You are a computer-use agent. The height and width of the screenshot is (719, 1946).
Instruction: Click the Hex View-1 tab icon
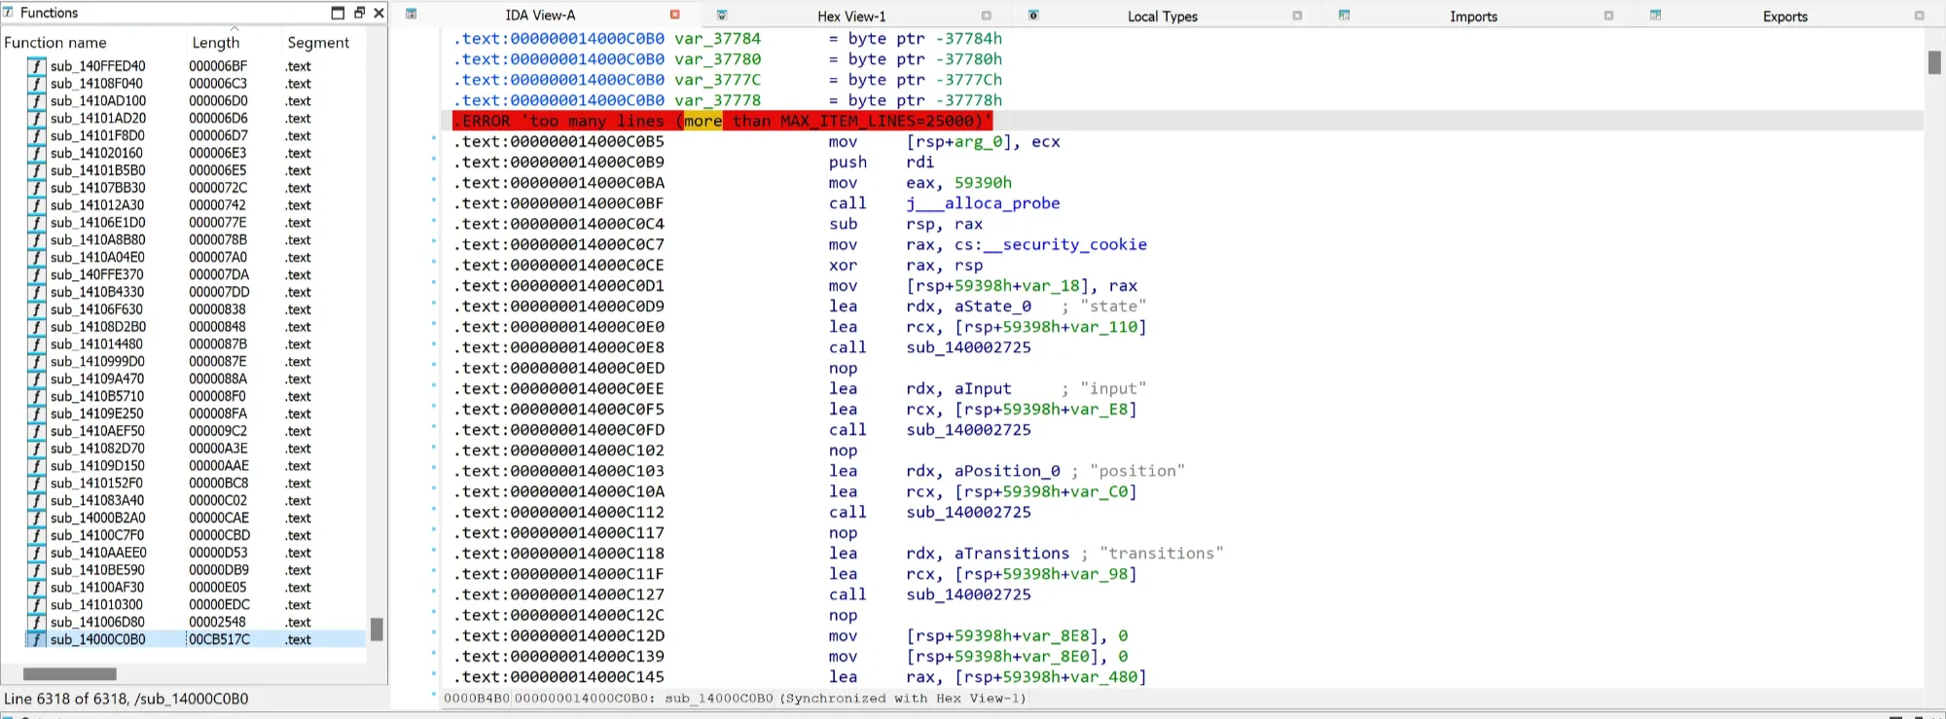tap(722, 16)
